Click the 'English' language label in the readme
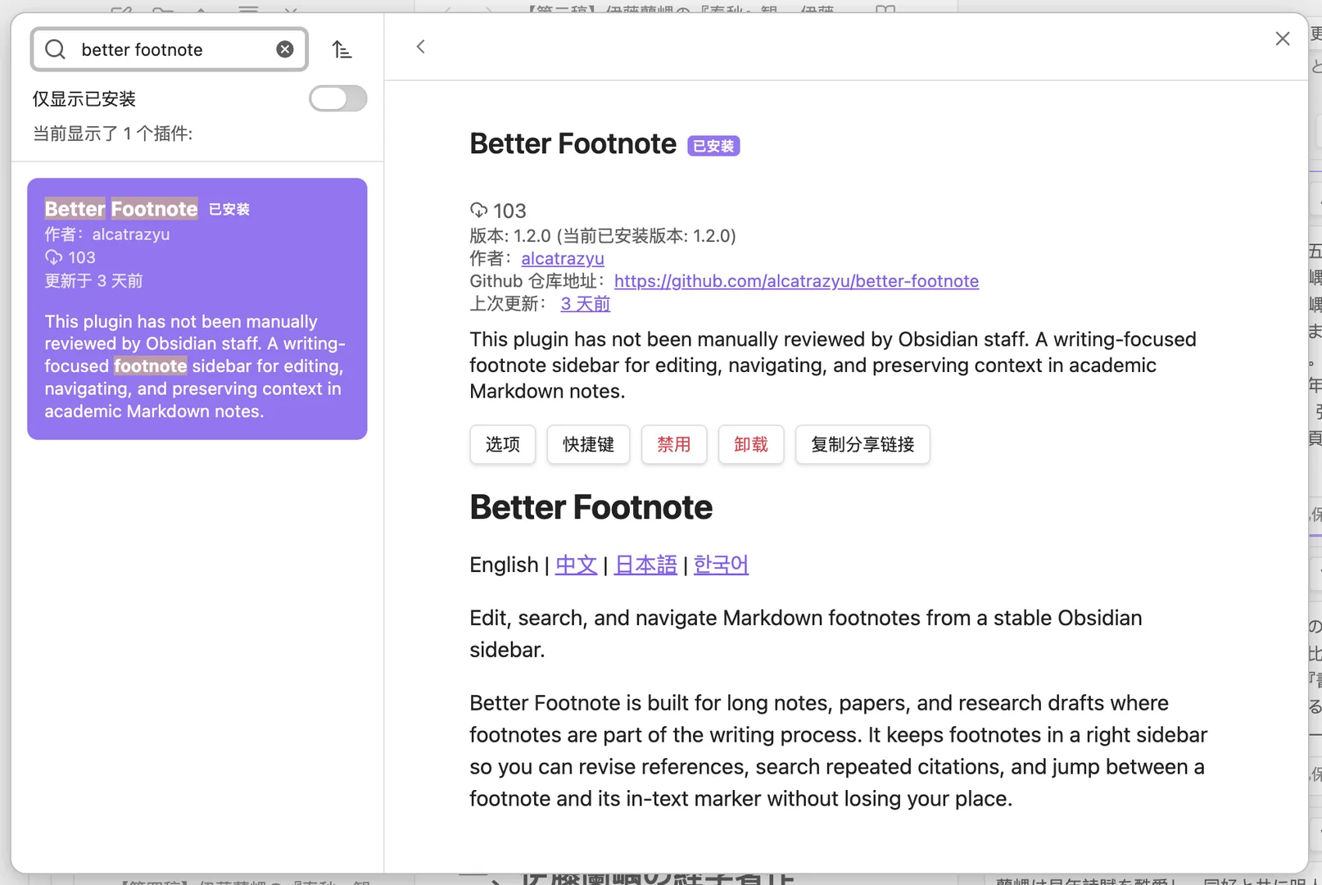The height and width of the screenshot is (885, 1322). (x=504, y=565)
